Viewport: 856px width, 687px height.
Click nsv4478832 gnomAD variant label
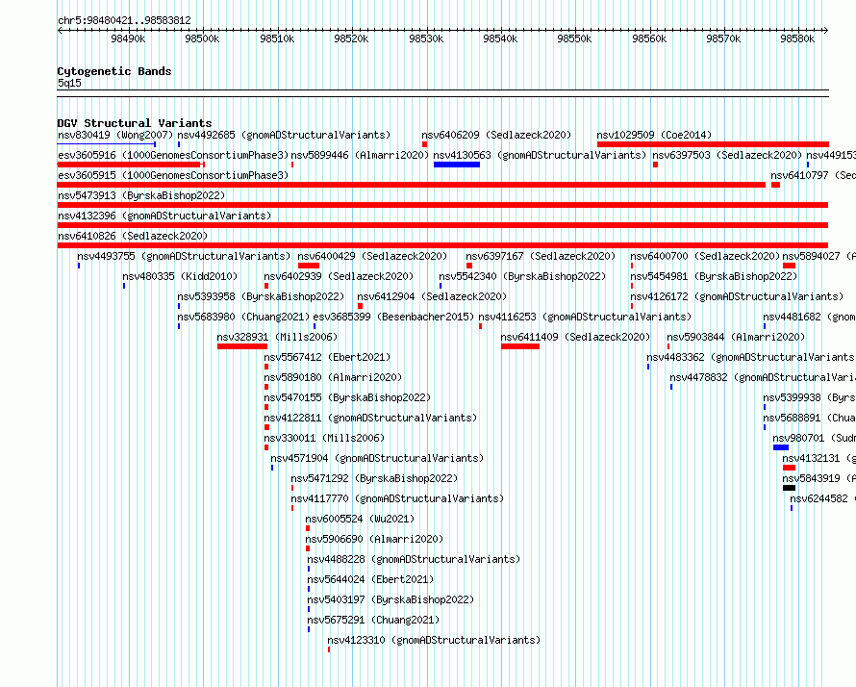762,377
